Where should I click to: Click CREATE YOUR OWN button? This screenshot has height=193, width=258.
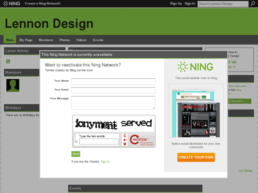coord(196,157)
